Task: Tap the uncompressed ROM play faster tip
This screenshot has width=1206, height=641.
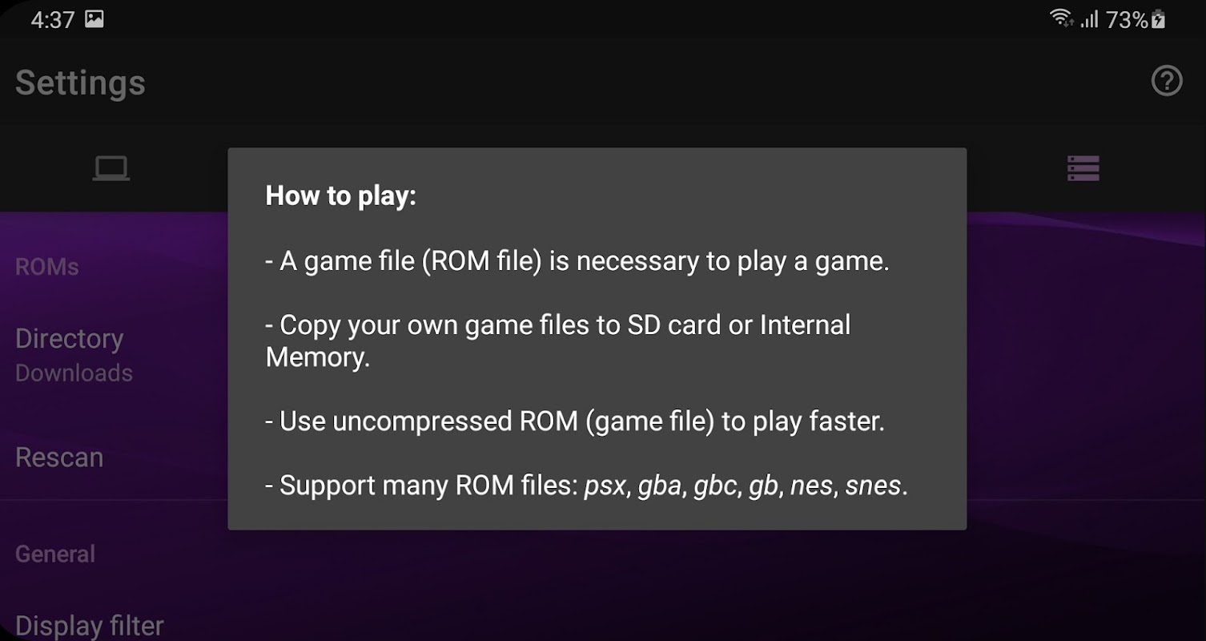Action: [x=574, y=421]
